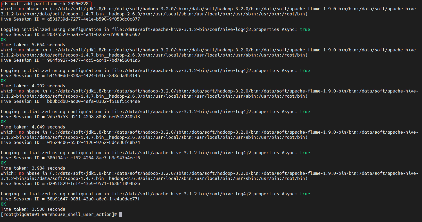Click Hive Session ID 20375529-5a97-4a41-b252-d5999646c692
The image size is (422, 222).
coord(70,34)
